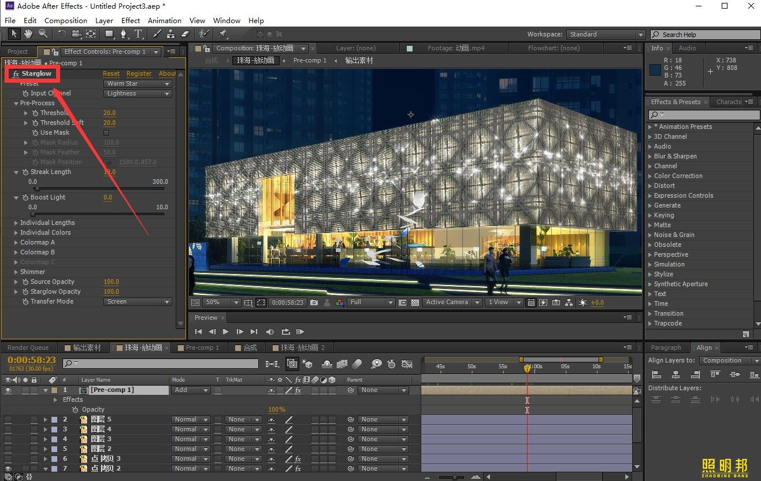Select the Puppet Pin tool

click(x=223, y=34)
